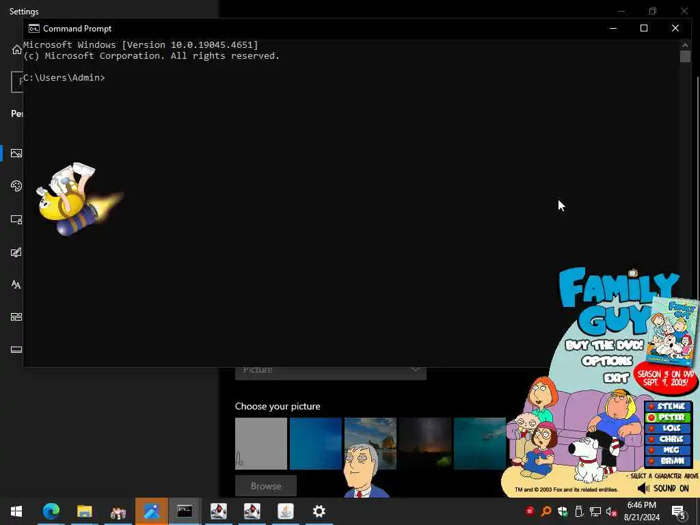The image size is (700, 525).
Task: Open Start icon in Settings sidebar
Action: tap(16, 317)
